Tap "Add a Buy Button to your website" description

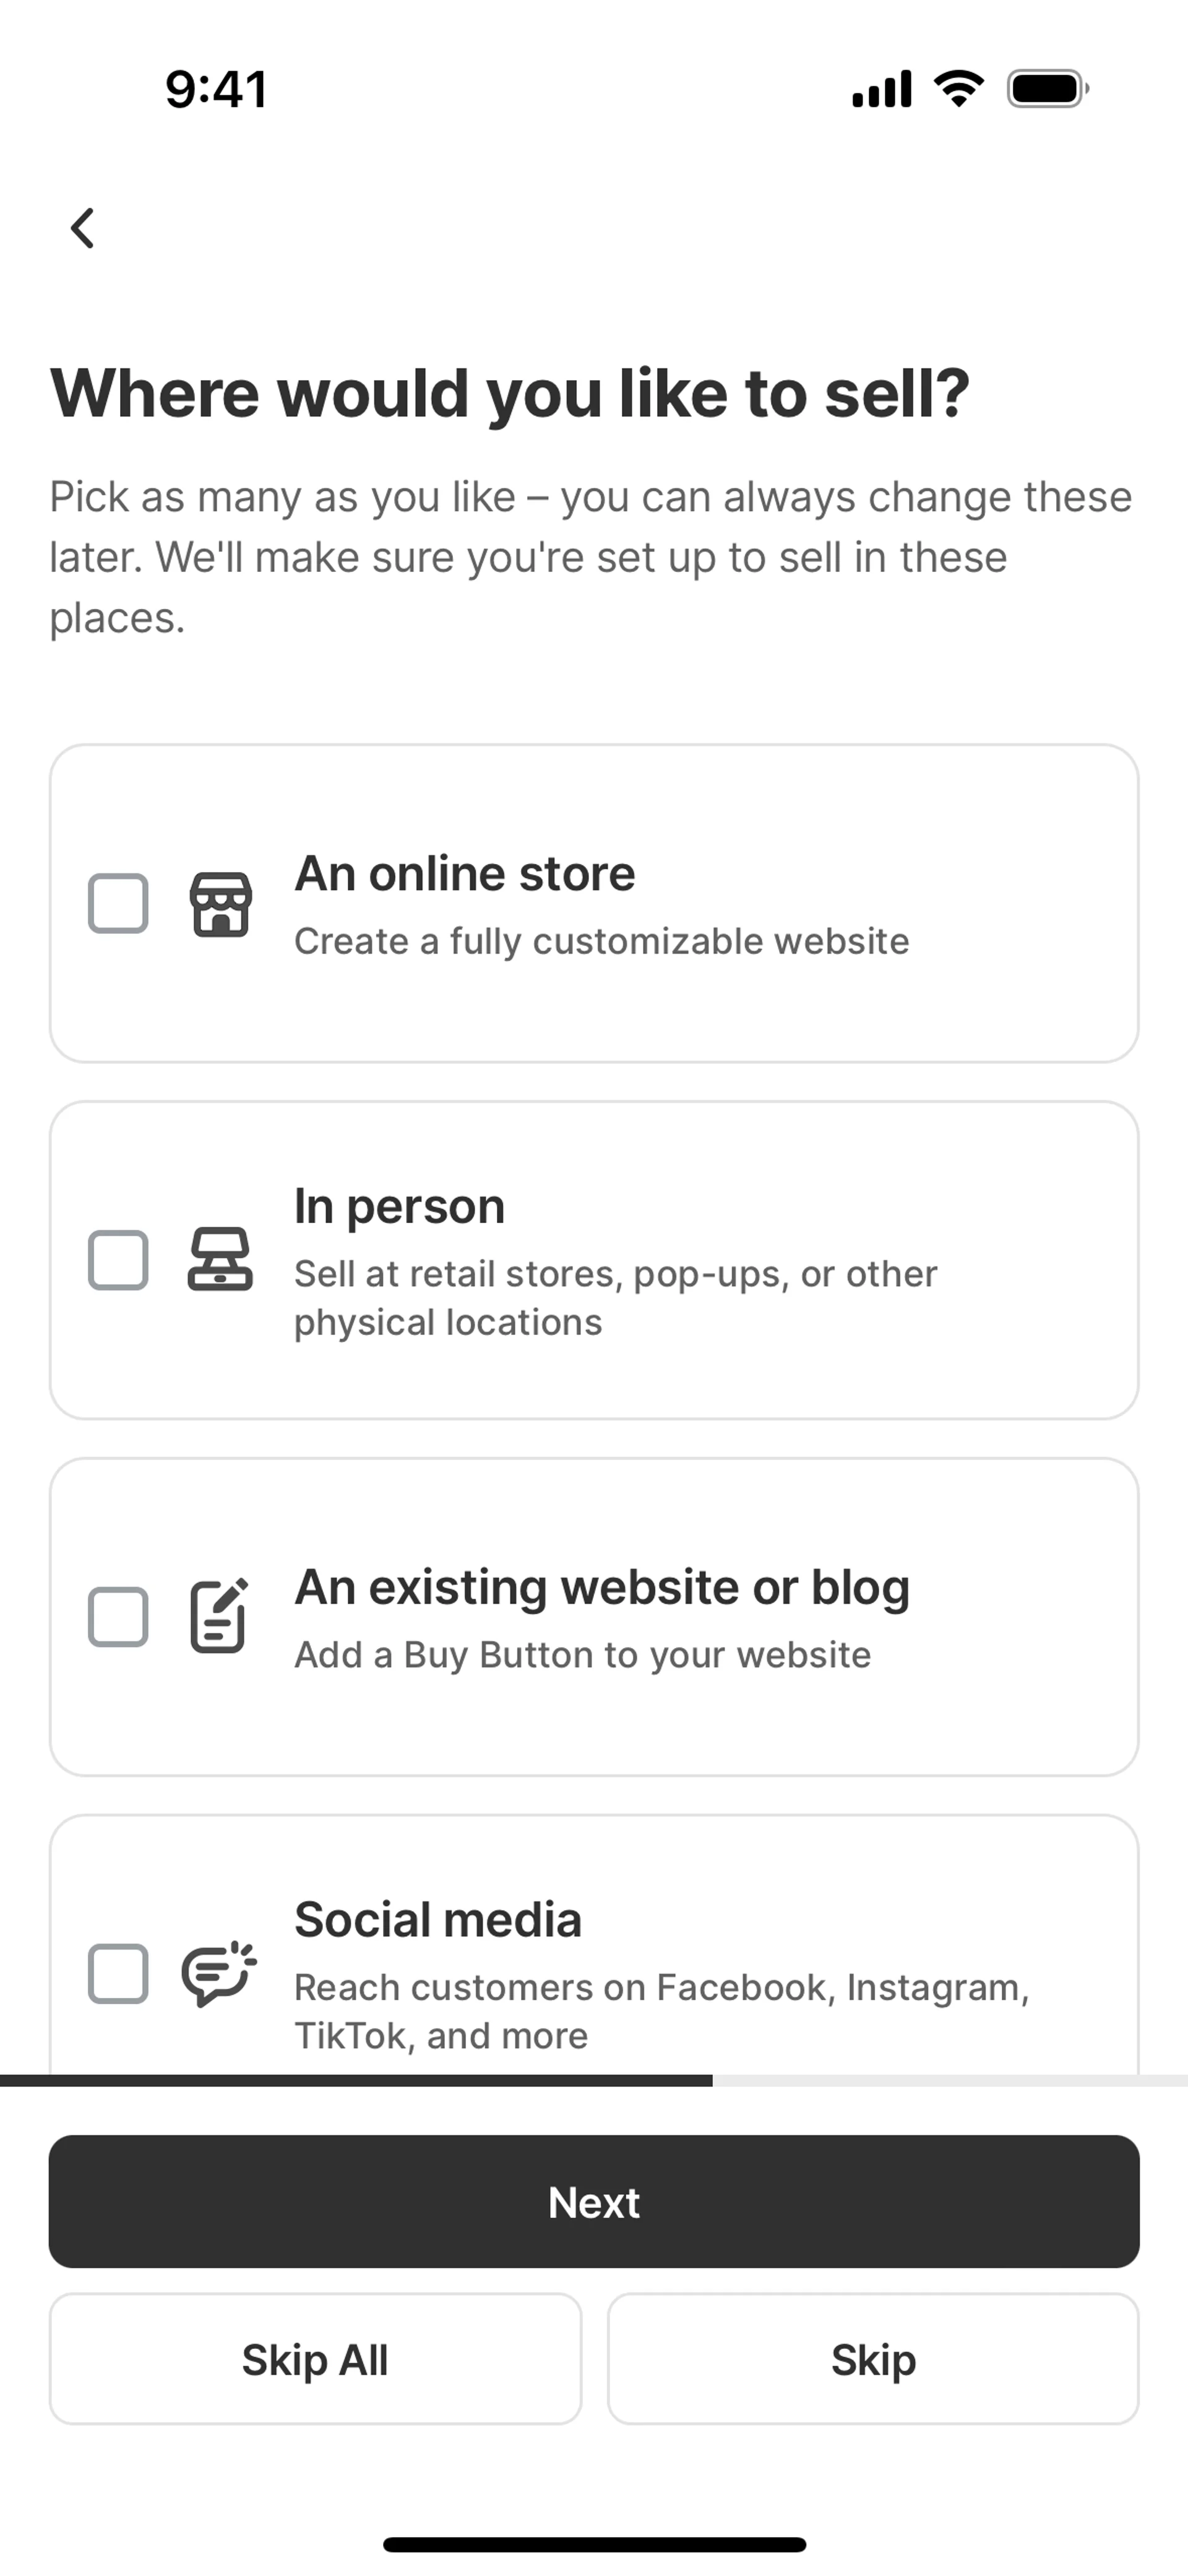click(582, 1655)
